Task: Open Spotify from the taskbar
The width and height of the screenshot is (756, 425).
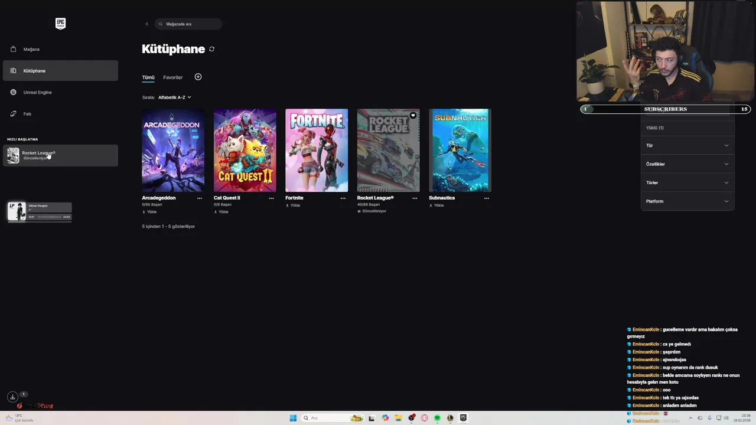Action: tap(437, 418)
